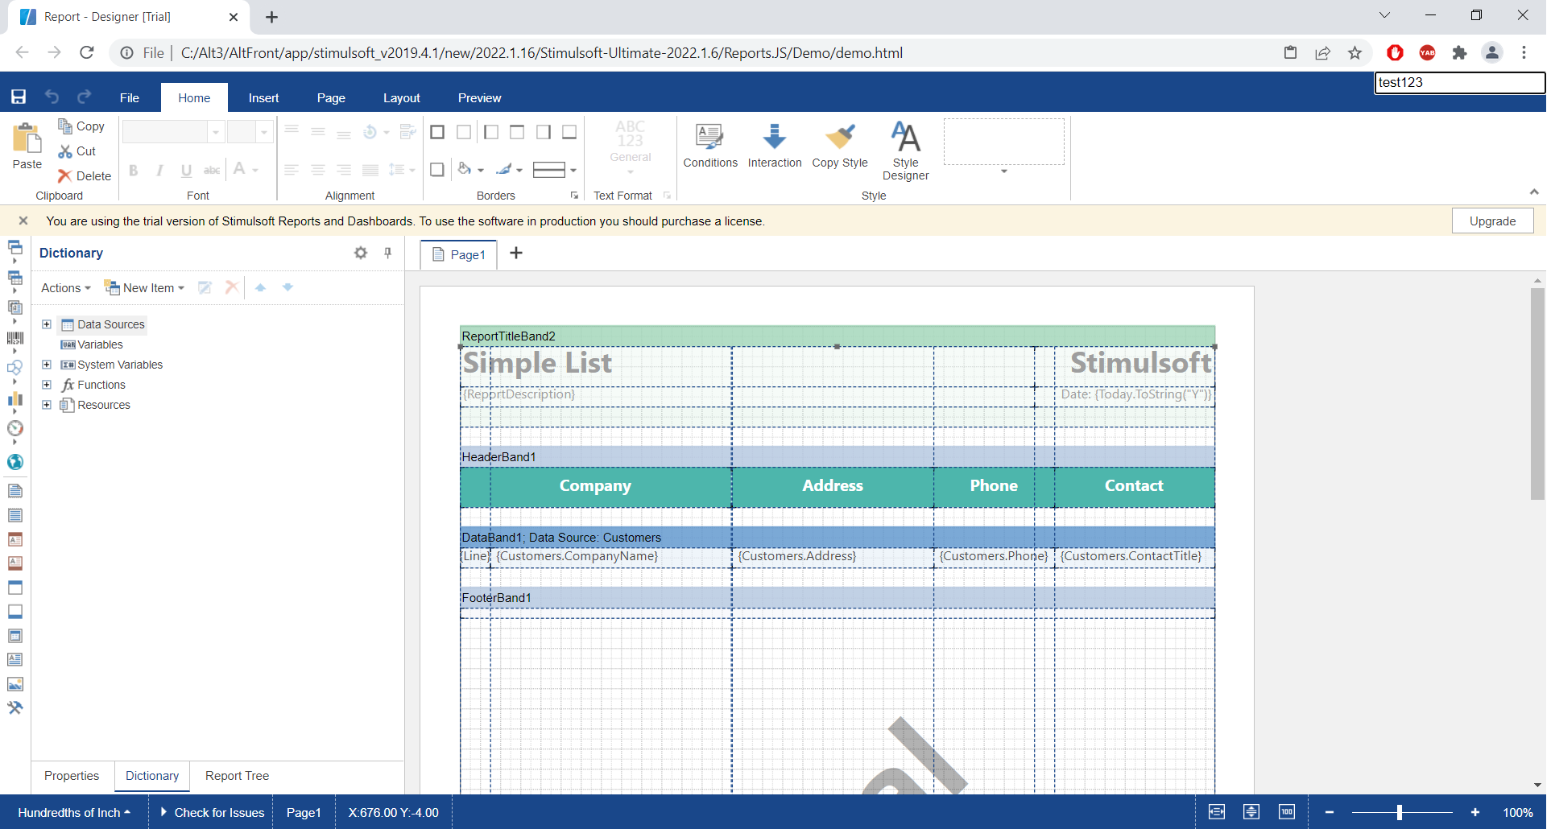Expand the Resources tree node

47,405
